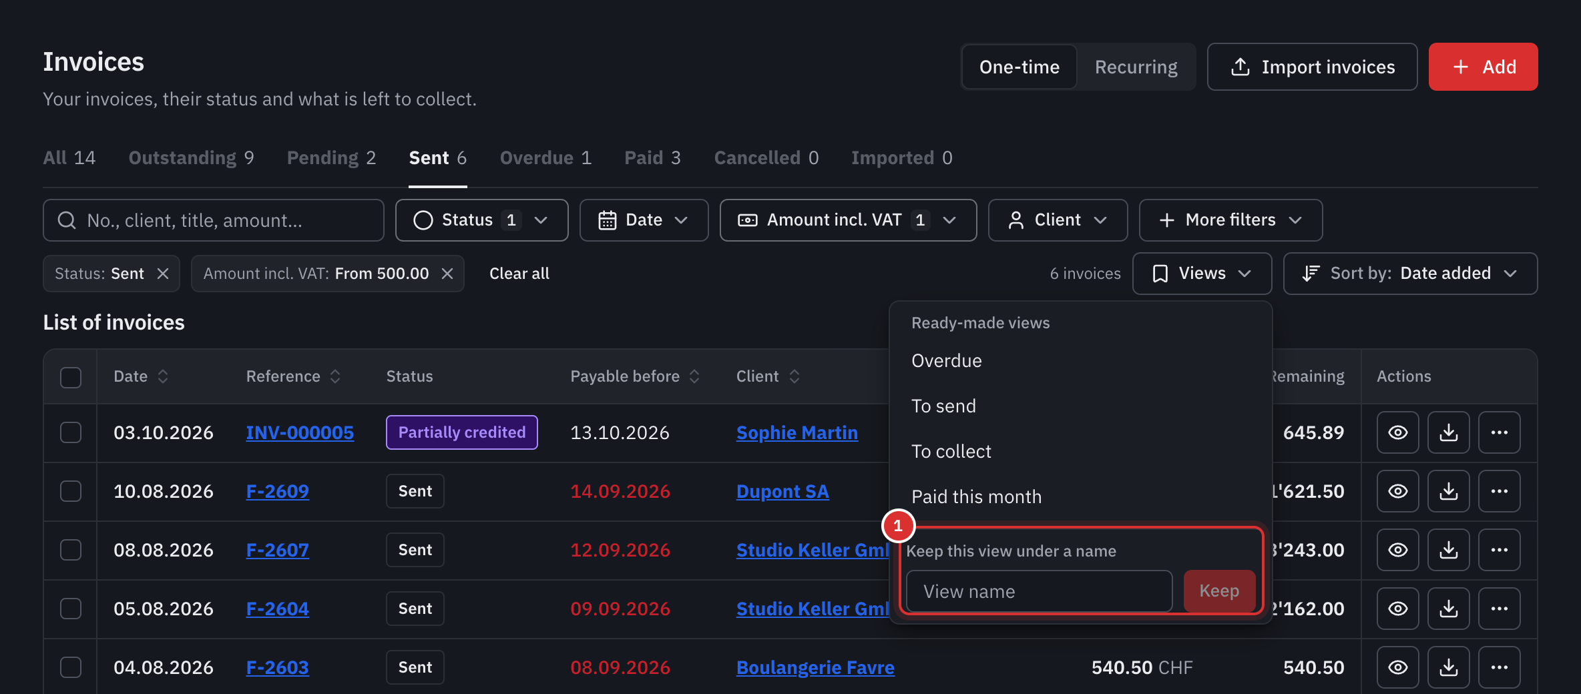Screen dimensions: 1581x694
Task: Select the checkbox for invoice F-2603
Action: pyautogui.click(x=71, y=667)
